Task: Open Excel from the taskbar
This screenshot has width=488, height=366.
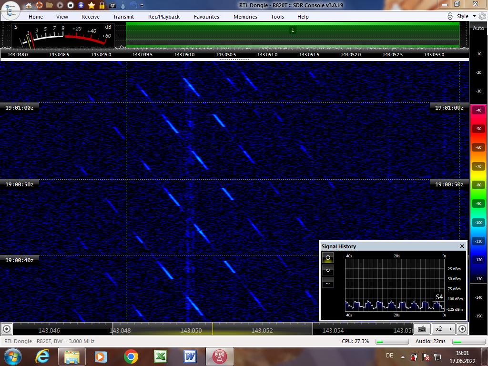Action: [x=161, y=356]
